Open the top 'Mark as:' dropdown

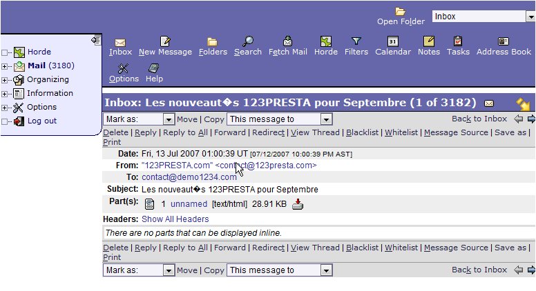point(138,119)
